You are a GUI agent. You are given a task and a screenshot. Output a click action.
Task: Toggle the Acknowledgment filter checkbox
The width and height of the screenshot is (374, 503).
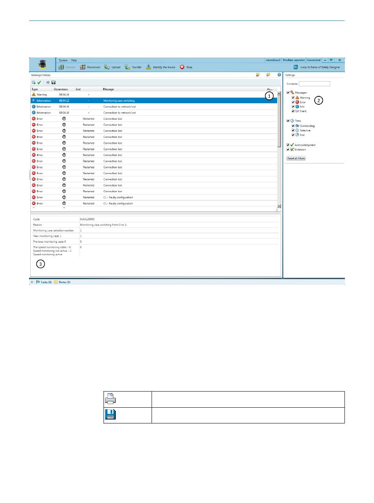[288, 145]
